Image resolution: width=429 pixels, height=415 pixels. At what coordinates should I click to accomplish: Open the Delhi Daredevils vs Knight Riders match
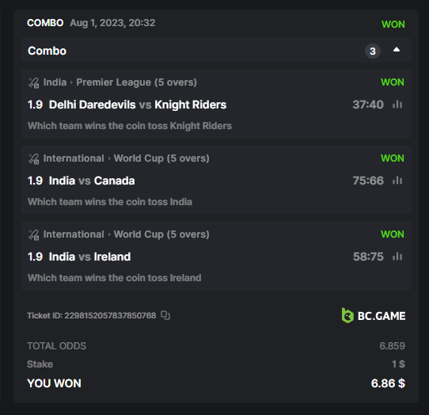138,105
